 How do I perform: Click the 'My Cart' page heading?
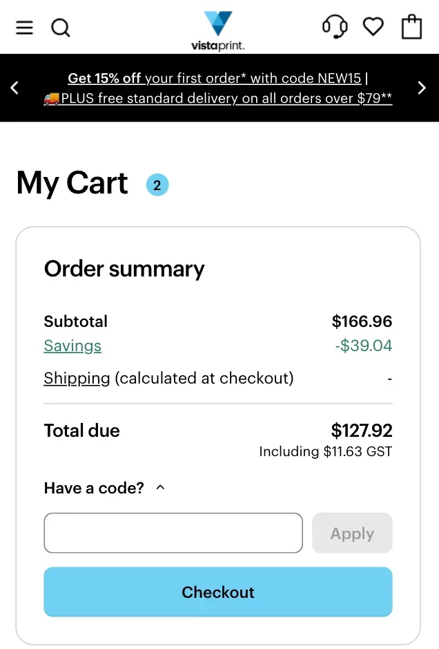tap(71, 182)
